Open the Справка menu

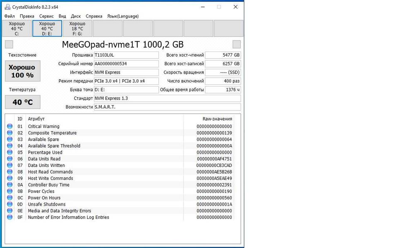94,16
